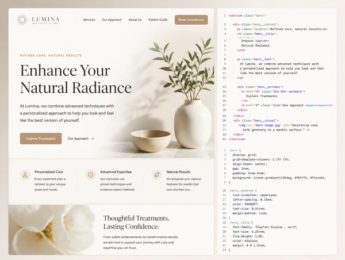The height and width of the screenshot is (260, 345).
Task: Click the Personalized Care person icon
Action: tap(25, 175)
